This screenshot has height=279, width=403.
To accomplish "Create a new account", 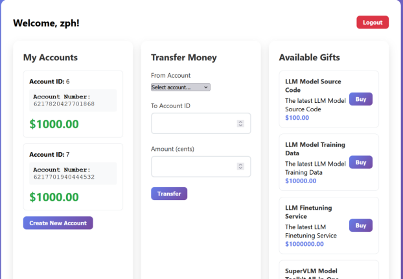I will (x=58, y=223).
